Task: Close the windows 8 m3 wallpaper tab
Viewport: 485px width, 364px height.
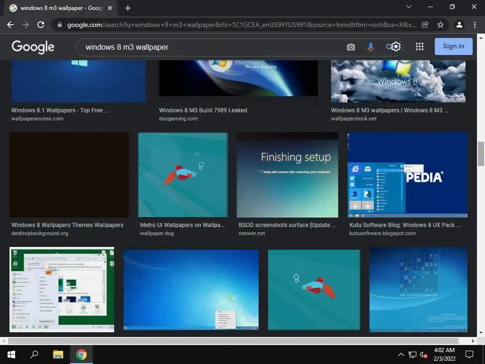Action: 110,8
